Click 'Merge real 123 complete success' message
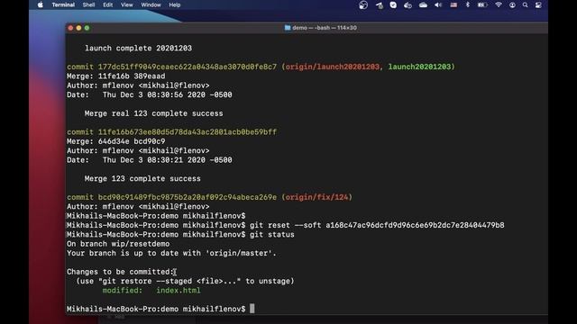Screen dimensions: 577x324 pos(153,113)
